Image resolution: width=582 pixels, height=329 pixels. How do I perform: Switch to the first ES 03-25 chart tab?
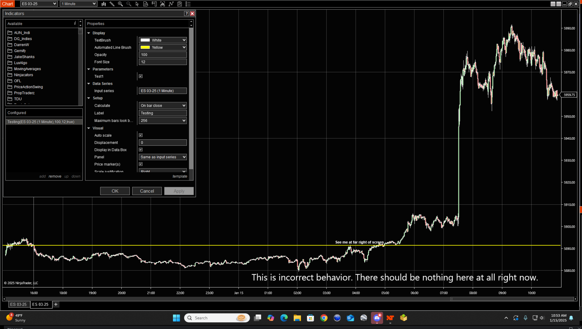[x=18, y=304]
